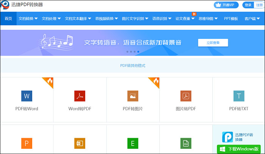The width and height of the screenshot is (265, 154).
Task: Select the orange P PowerPoint icon
Action: click(x=27, y=143)
